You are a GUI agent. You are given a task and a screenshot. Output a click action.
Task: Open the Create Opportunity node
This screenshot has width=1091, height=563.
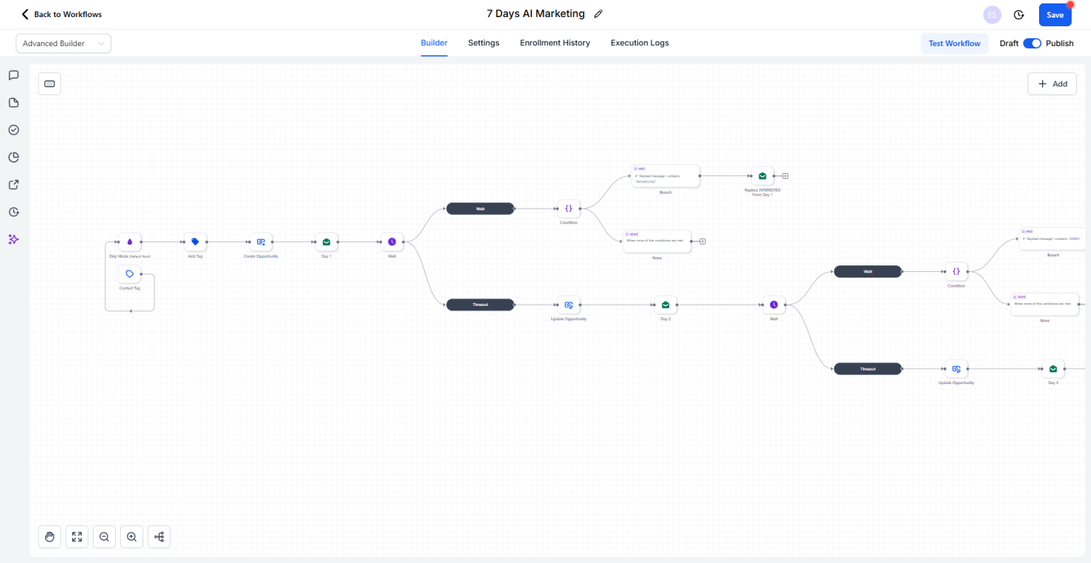pos(261,242)
